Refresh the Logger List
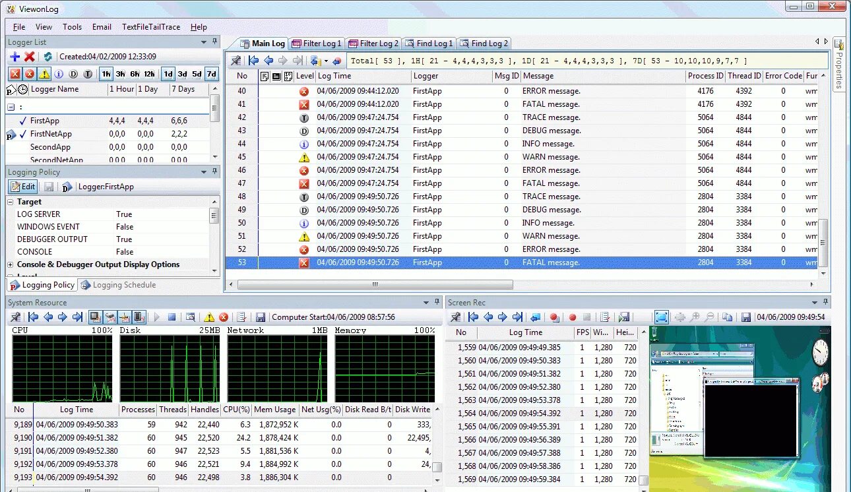The width and height of the screenshot is (851, 492). click(x=47, y=57)
